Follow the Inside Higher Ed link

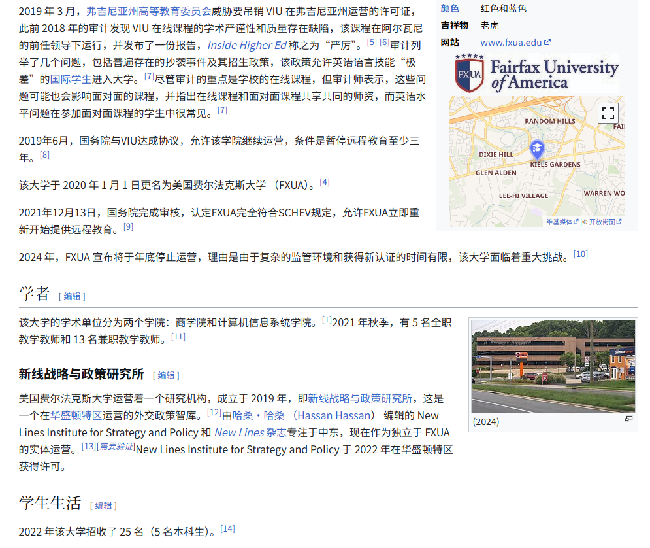click(247, 45)
